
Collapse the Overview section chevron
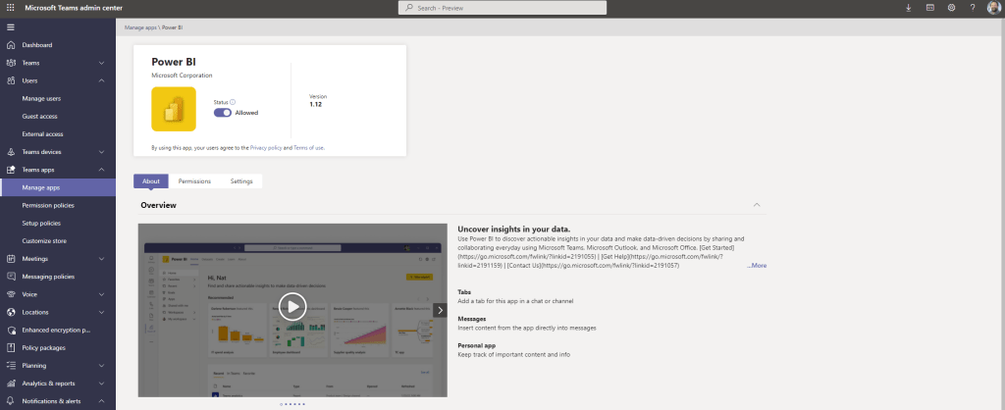coord(756,205)
